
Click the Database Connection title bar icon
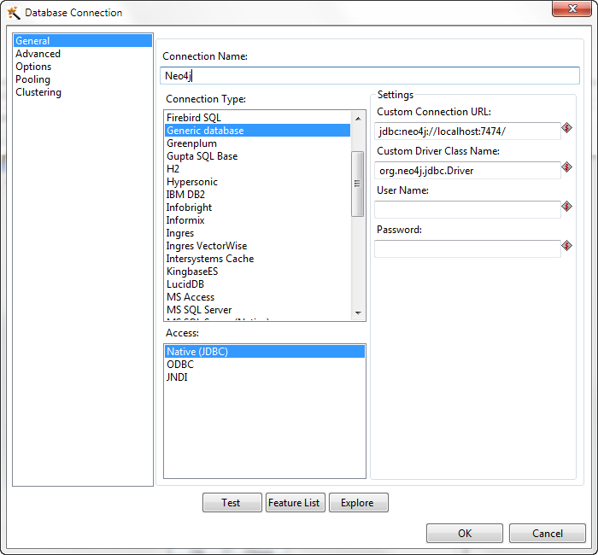pyautogui.click(x=14, y=13)
